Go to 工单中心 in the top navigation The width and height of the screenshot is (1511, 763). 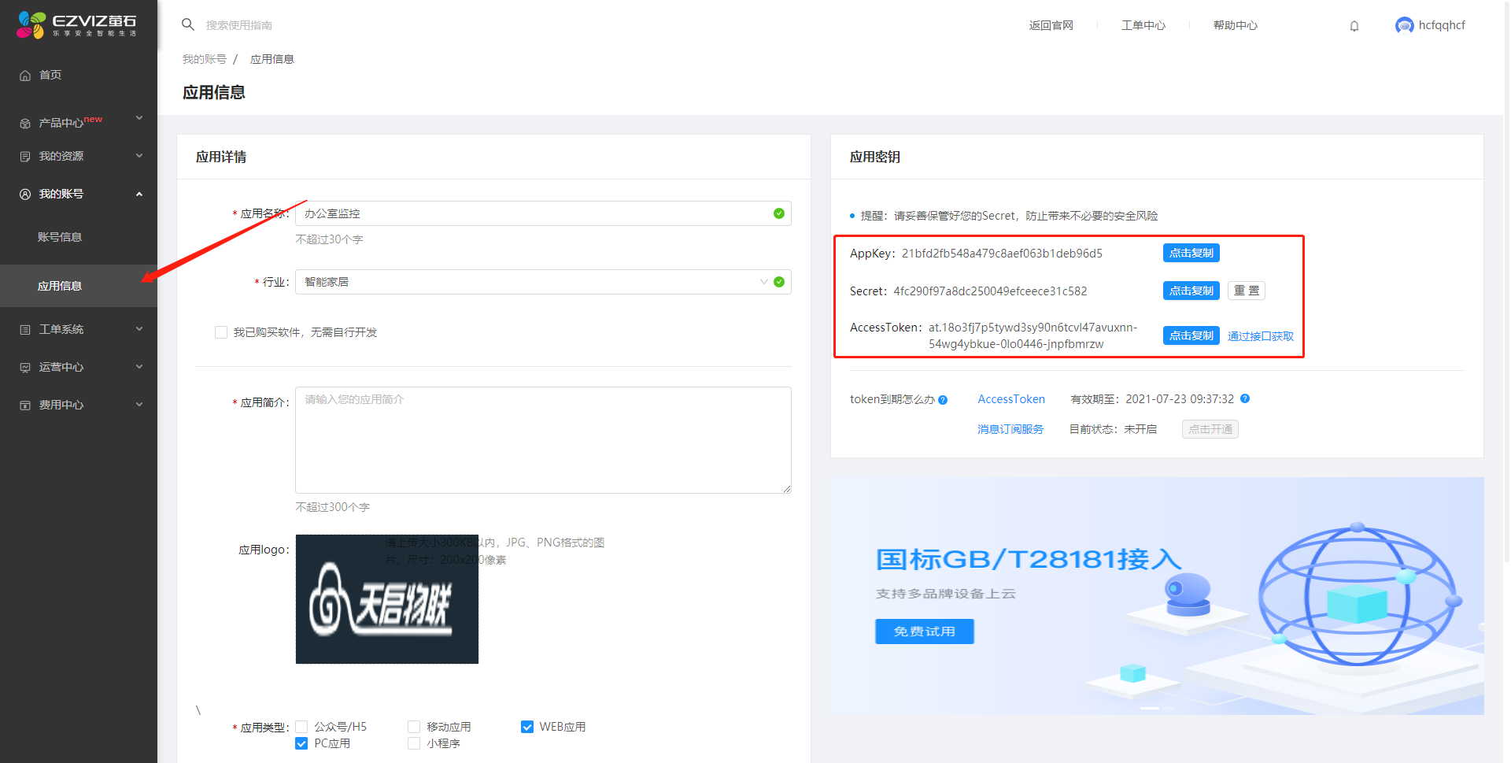[1143, 25]
